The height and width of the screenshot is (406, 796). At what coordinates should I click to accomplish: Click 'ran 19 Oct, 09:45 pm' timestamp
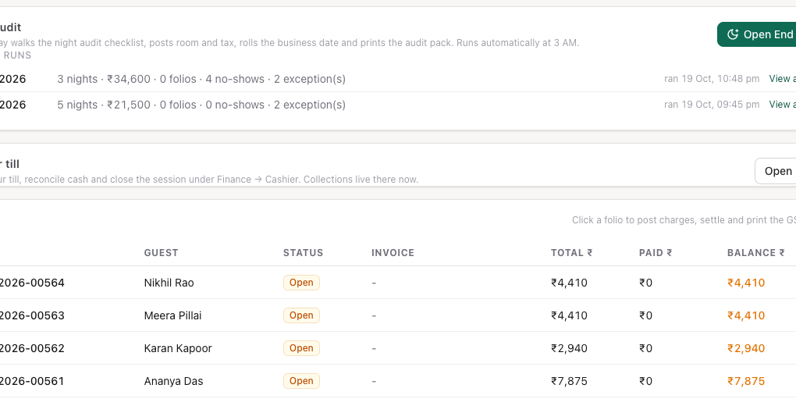pyautogui.click(x=712, y=105)
